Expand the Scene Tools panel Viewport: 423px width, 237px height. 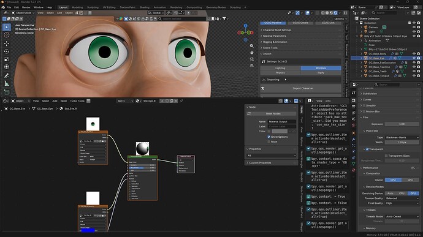tap(301, 48)
